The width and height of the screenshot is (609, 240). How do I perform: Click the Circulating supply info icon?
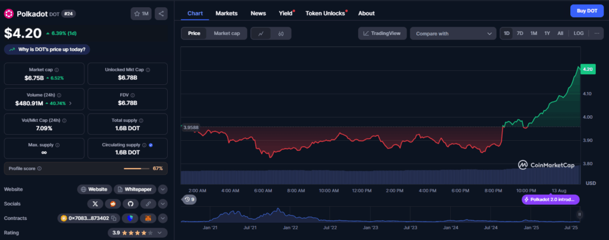[x=144, y=145]
